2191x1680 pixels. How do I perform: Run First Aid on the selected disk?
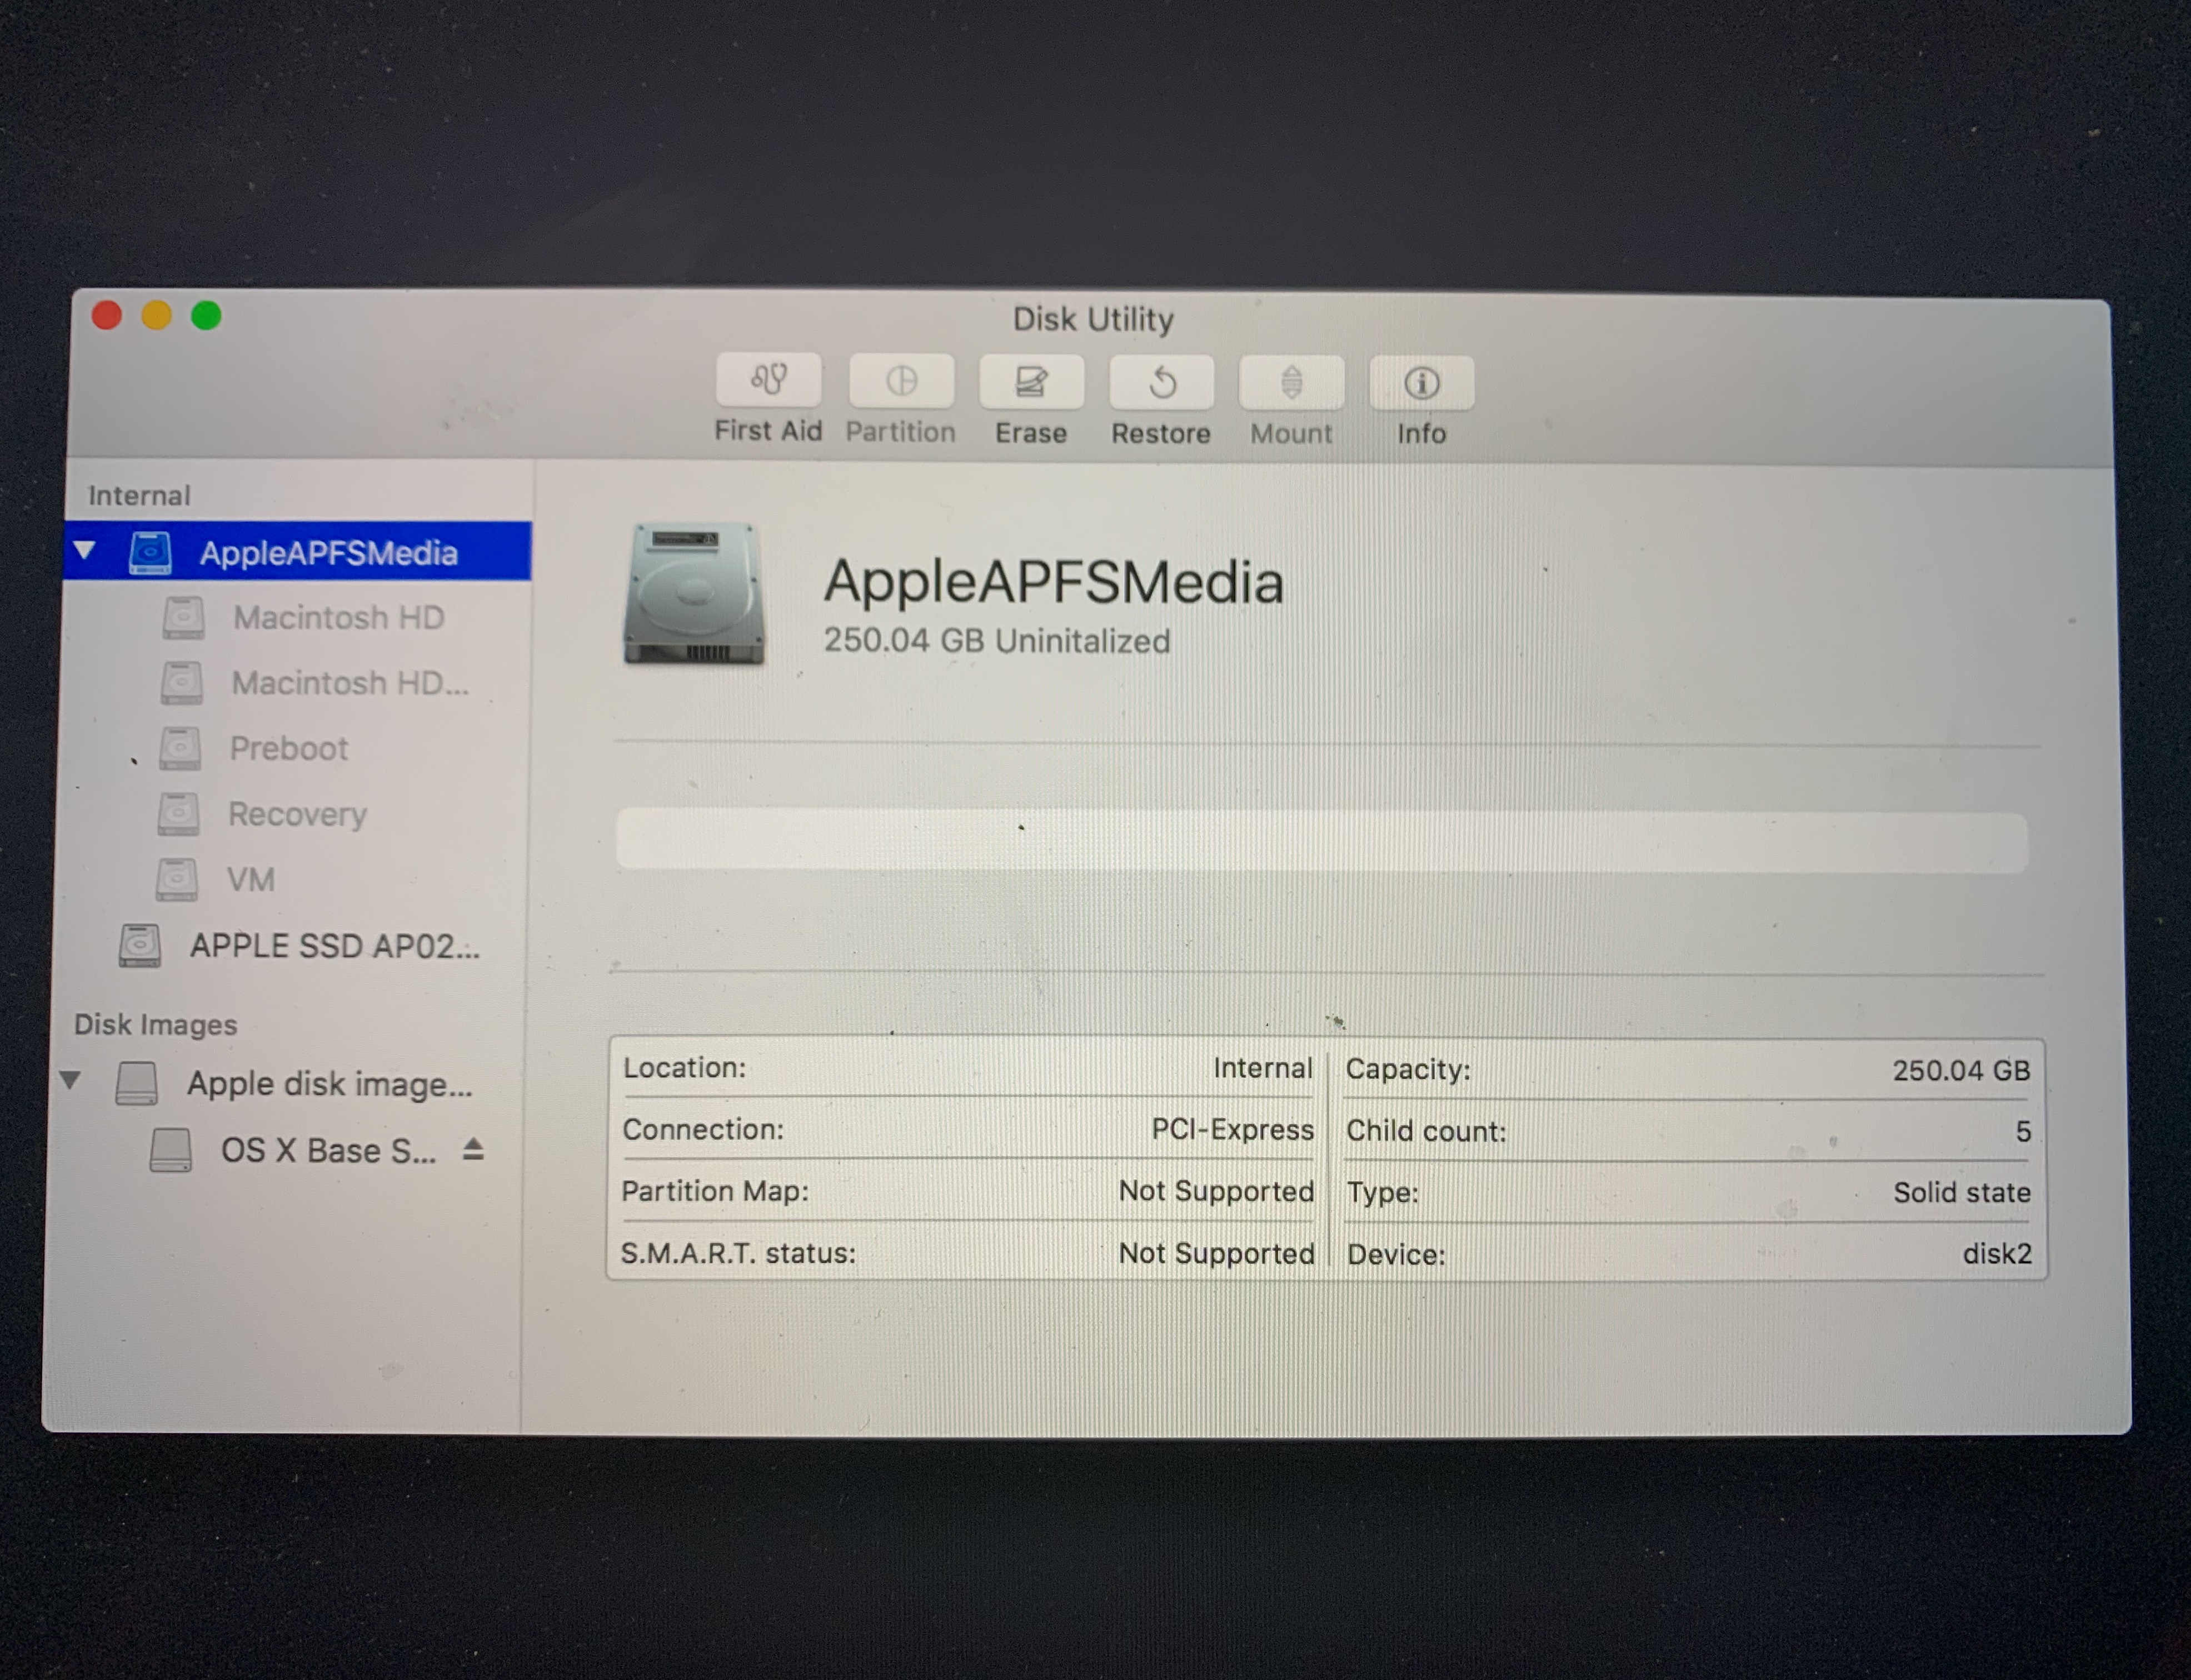coord(768,380)
